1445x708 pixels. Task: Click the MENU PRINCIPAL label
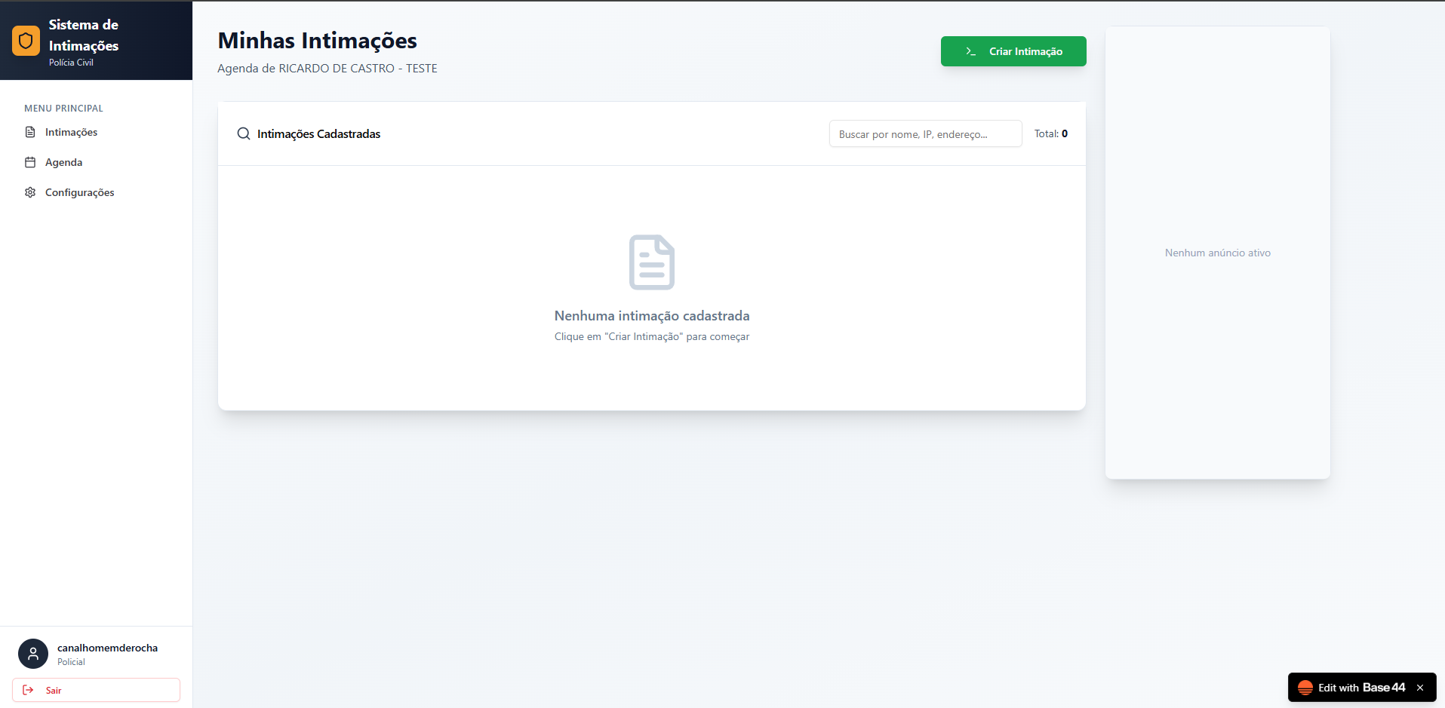(x=63, y=109)
